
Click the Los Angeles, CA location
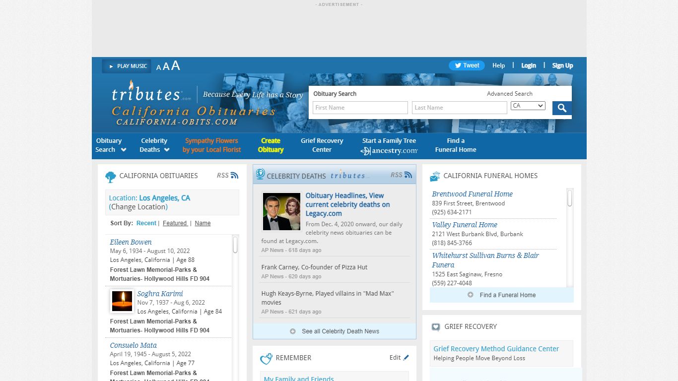coord(164,198)
